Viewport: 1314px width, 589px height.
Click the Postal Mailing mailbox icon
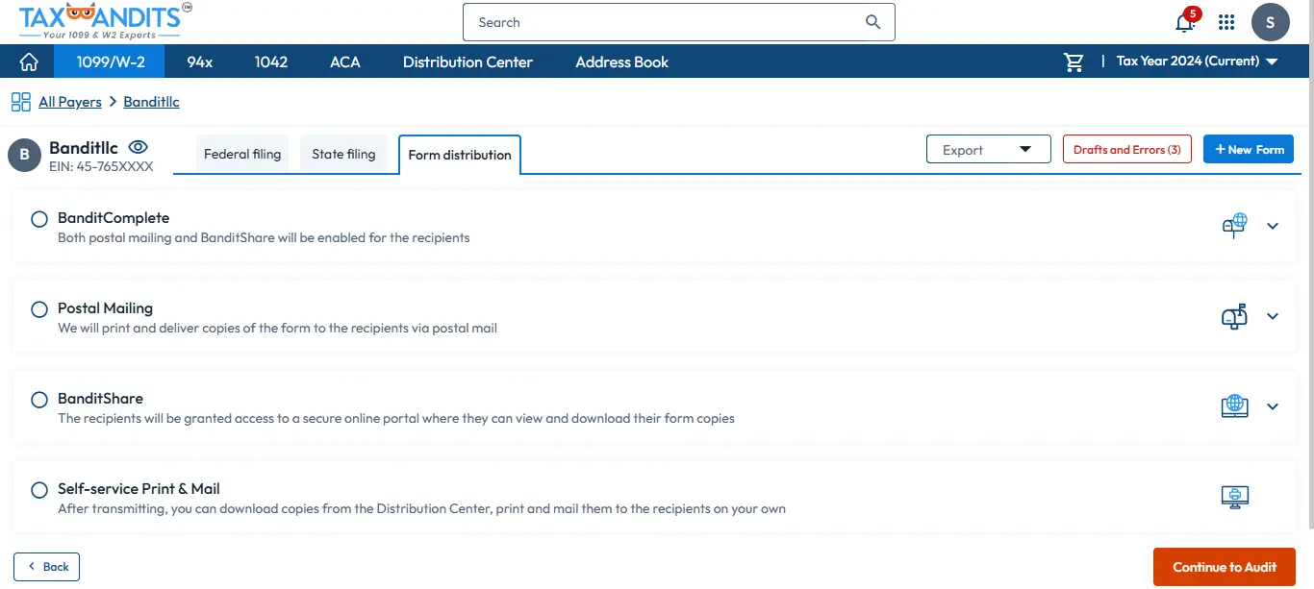point(1234,316)
